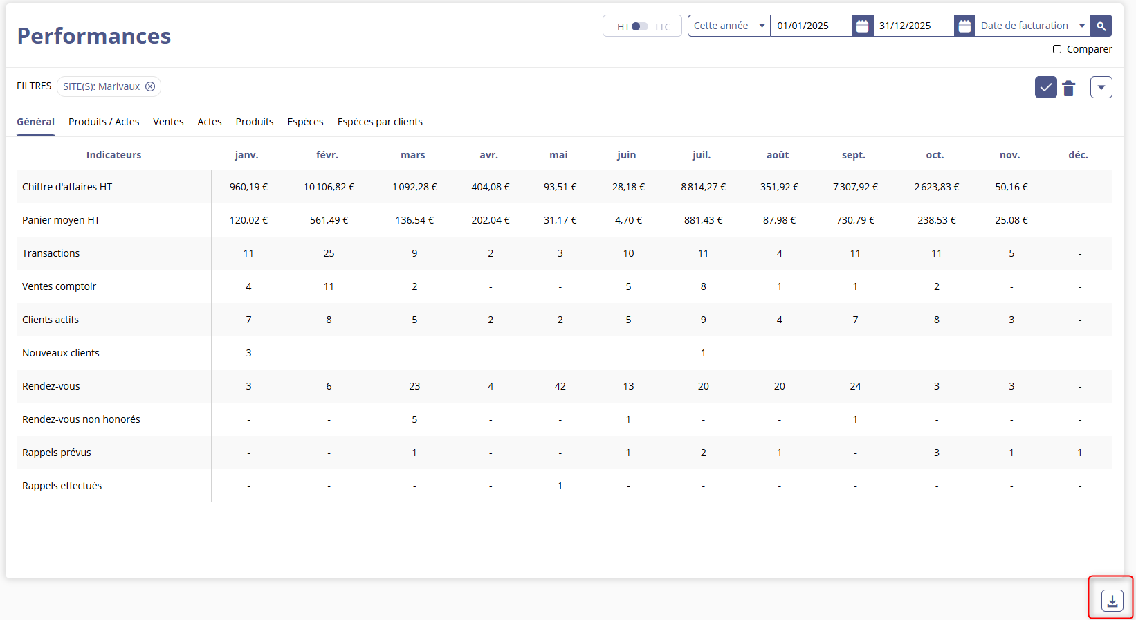This screenshot has height=620, width=1136.
Task: Expand the Cette année period dropdown
Action: coord(729,26)
